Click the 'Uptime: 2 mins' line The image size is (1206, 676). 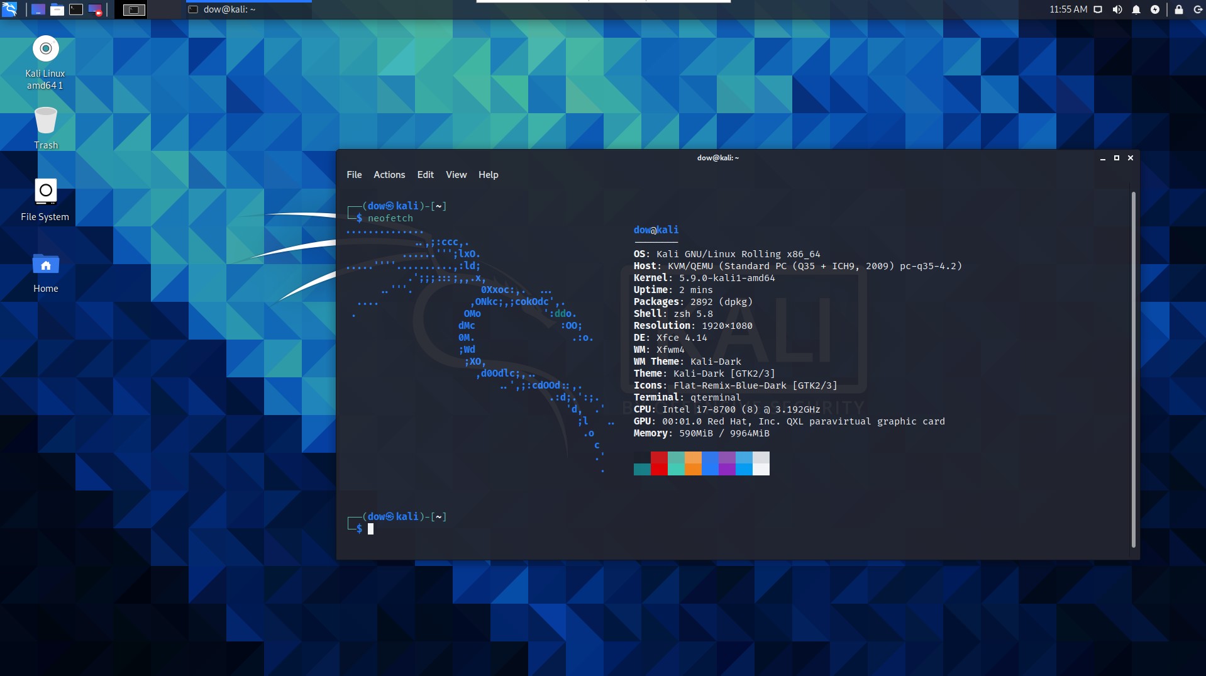pyautogui.click(x=673, y=290)
